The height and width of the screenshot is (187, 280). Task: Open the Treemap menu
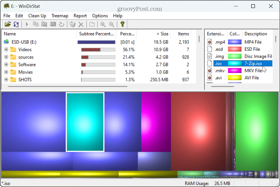[x=60, y=16]
